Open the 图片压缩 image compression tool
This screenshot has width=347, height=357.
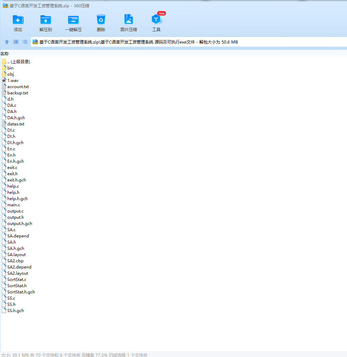pos(129,19)
